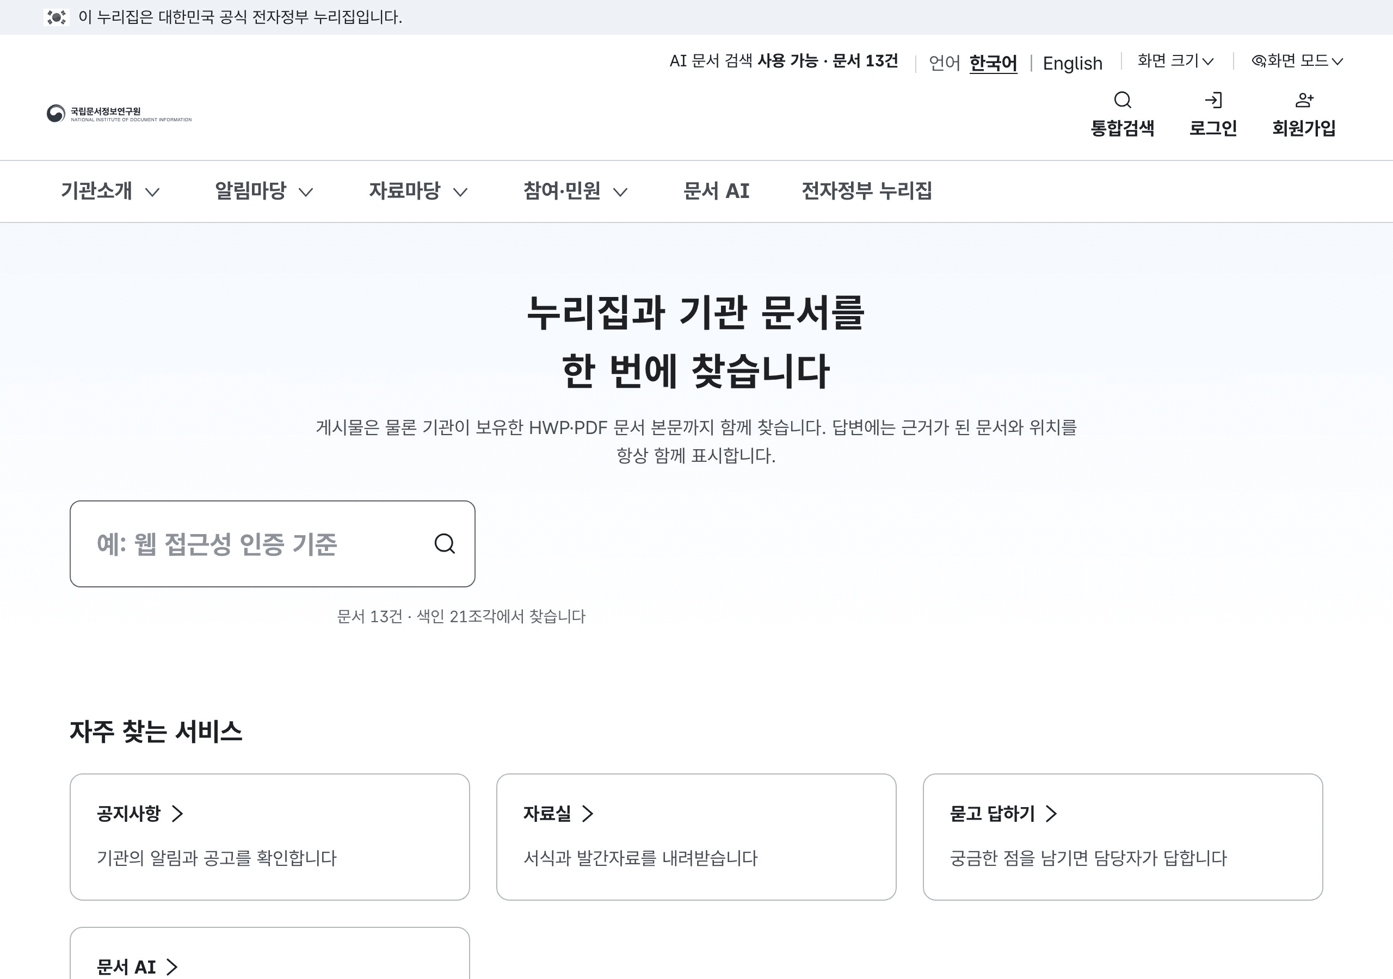
Task: Open the 화면 크기 dropdown
Action: click(1175, 61)
